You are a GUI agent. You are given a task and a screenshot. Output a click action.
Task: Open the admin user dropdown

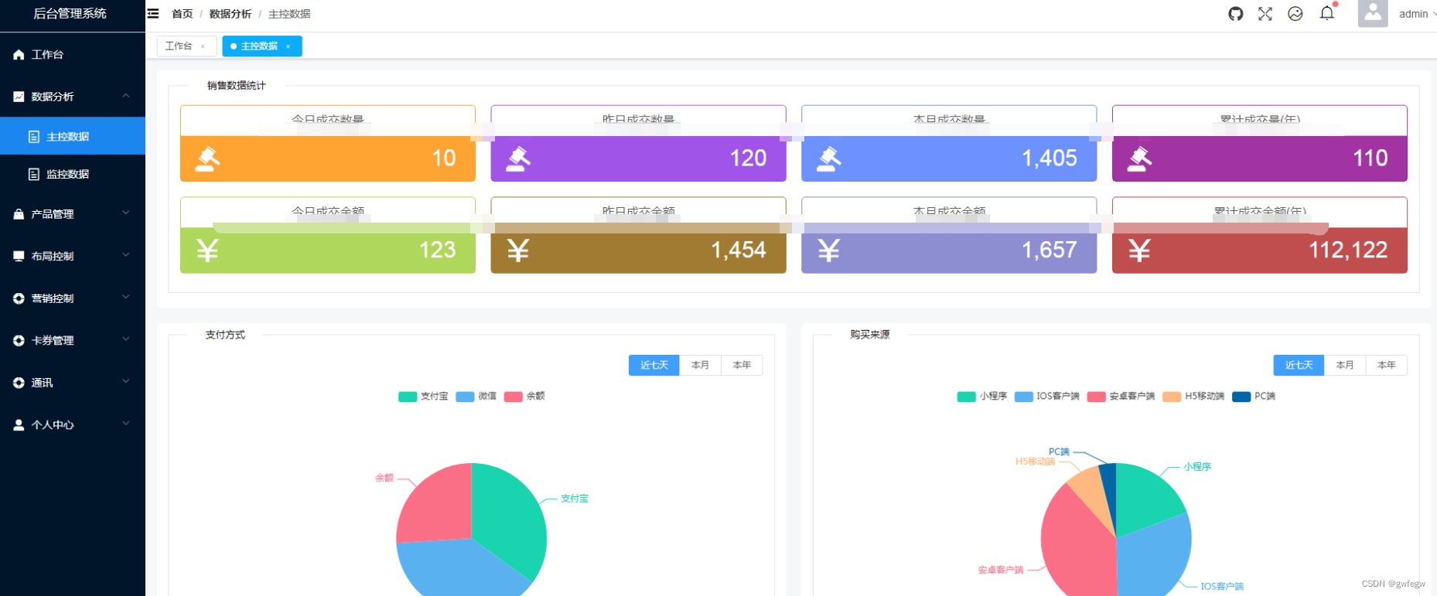click(x=1417, y=14)
